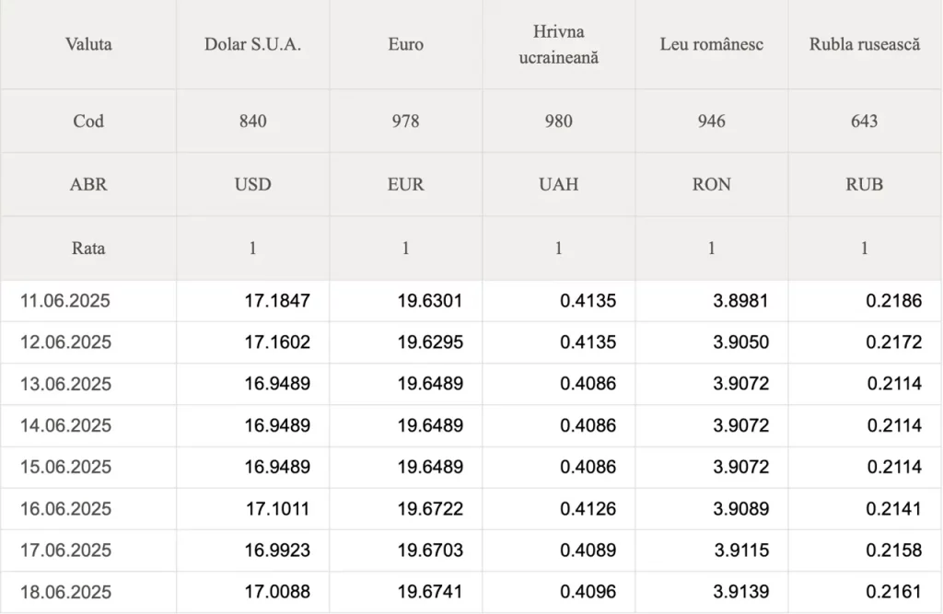Click the RON value 3.9089

point(741,509)
